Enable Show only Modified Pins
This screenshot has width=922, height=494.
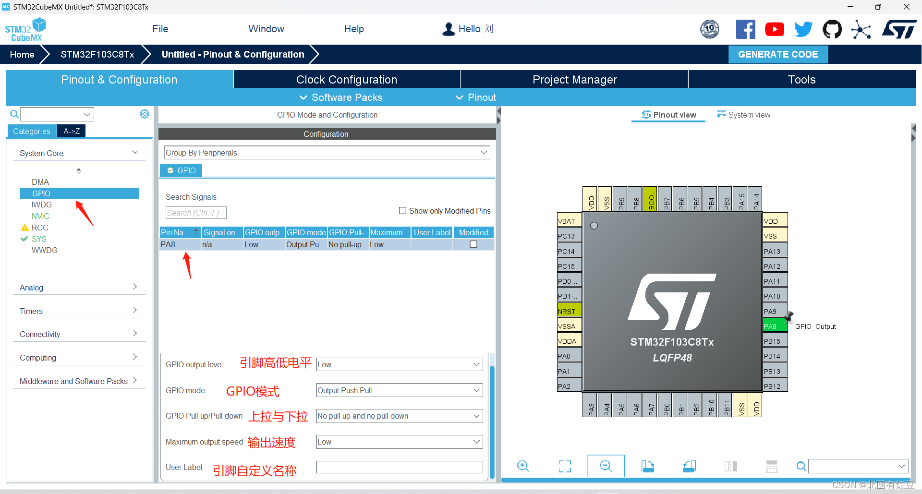pyautogui.click(x=402, y=211)
